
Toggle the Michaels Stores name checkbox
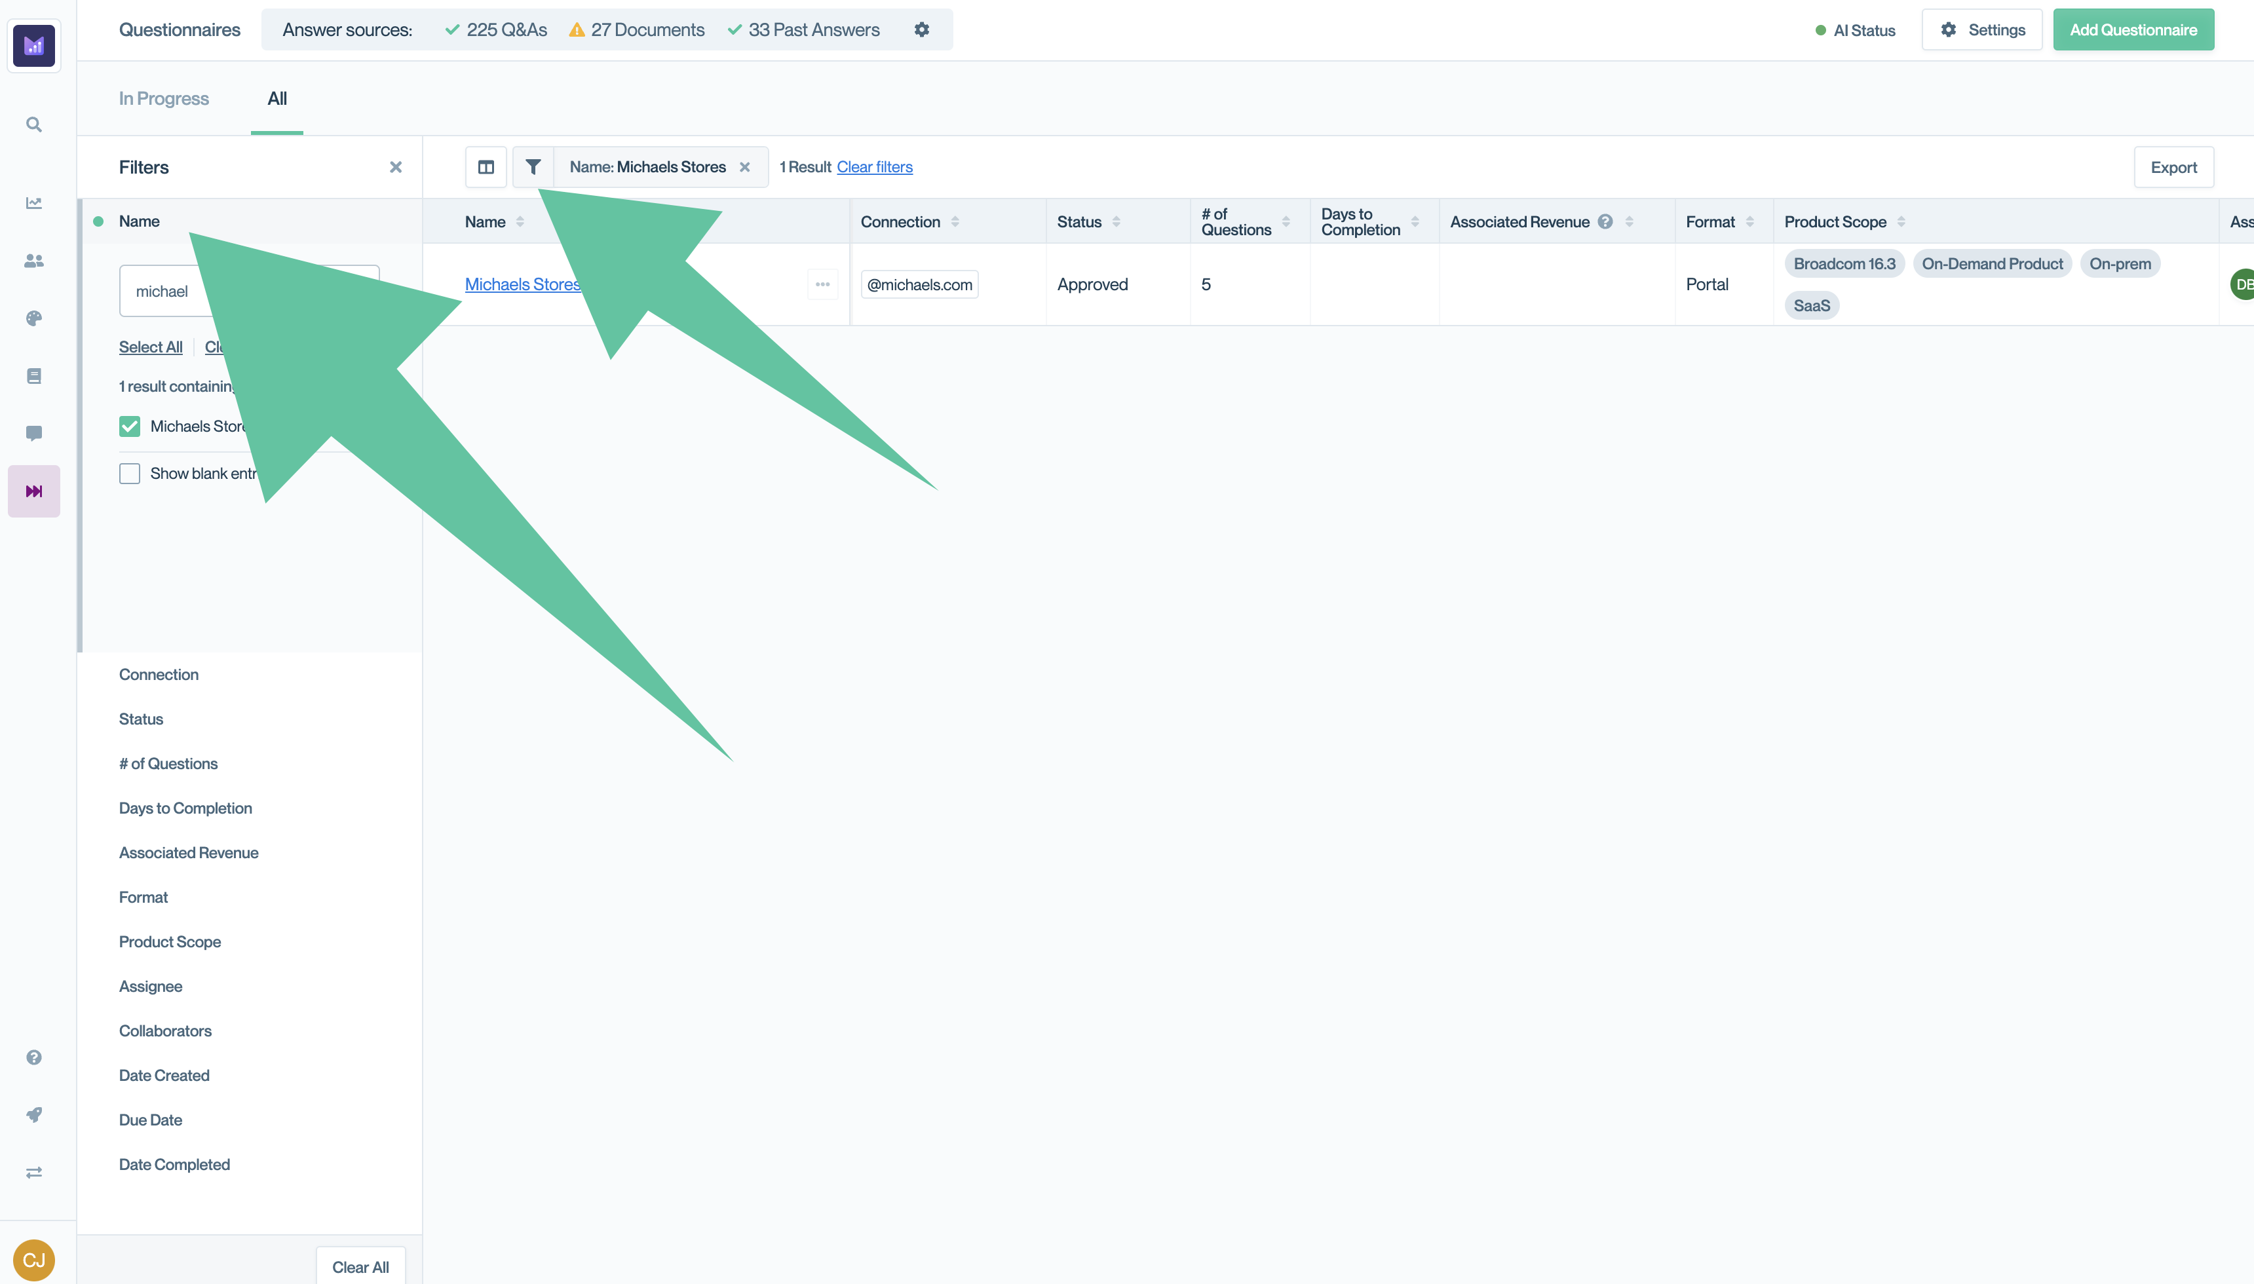[x=130, y=425]
